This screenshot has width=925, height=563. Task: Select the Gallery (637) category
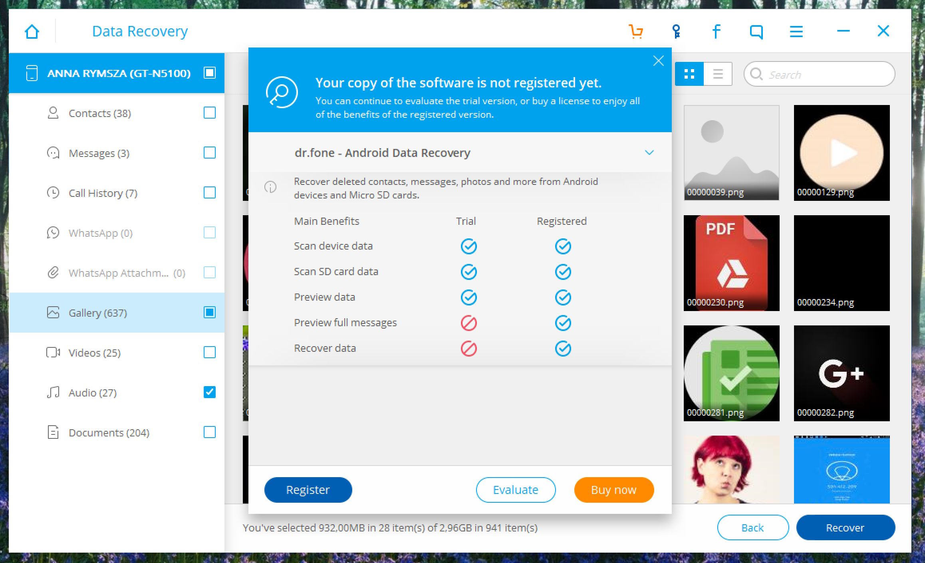[117, 313]
